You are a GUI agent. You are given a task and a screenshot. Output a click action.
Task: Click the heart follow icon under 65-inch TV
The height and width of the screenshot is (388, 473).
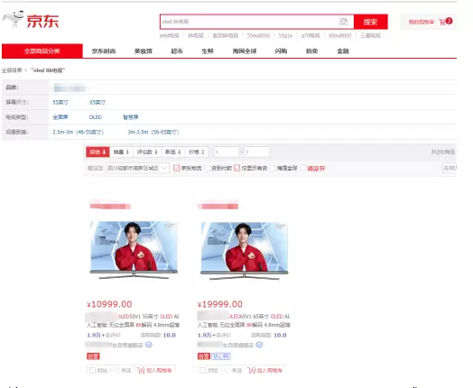click(x=227, y=370)
